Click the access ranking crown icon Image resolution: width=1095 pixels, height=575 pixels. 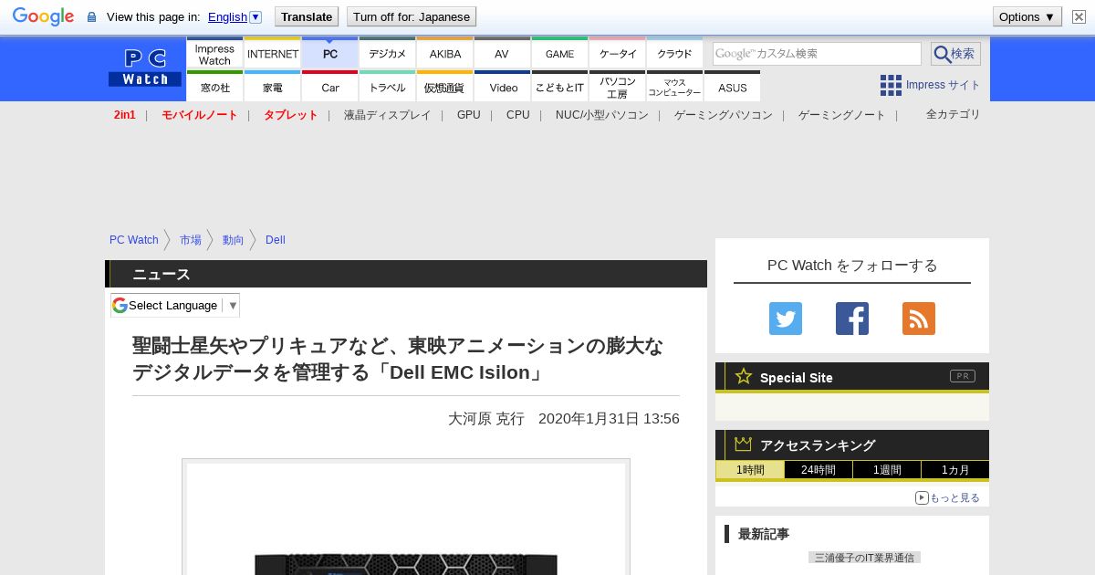coord(744,444)
